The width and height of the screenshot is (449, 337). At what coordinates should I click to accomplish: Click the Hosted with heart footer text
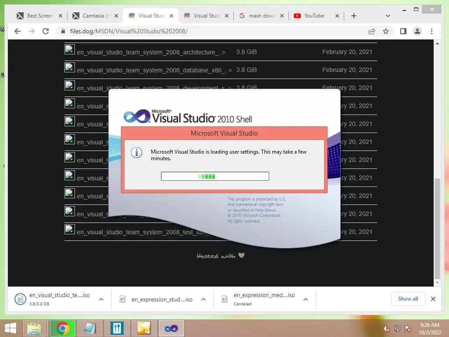click(x=221, y=256)
